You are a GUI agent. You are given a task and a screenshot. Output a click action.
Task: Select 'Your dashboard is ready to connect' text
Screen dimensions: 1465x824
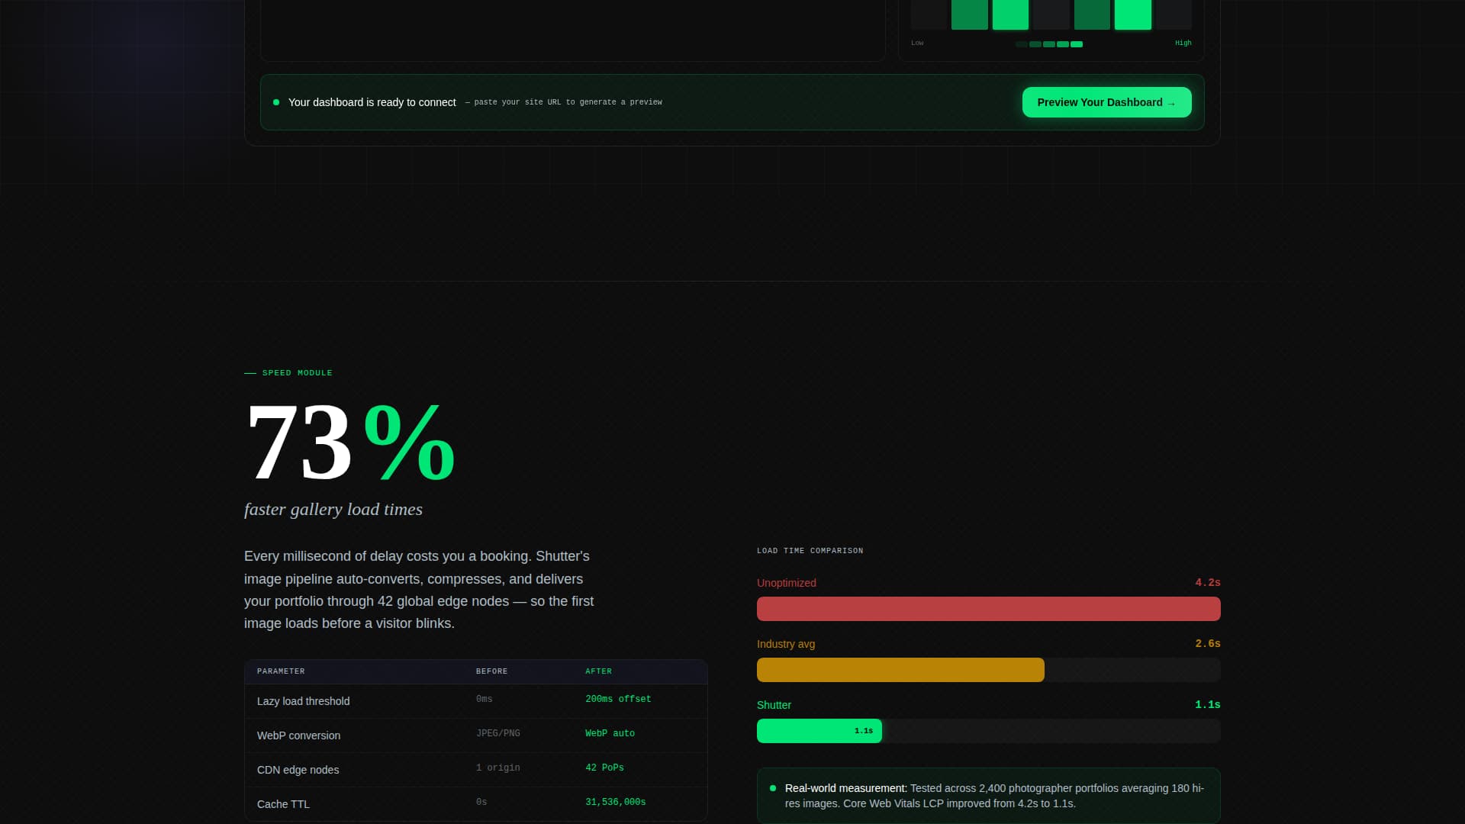pos(372,102)
